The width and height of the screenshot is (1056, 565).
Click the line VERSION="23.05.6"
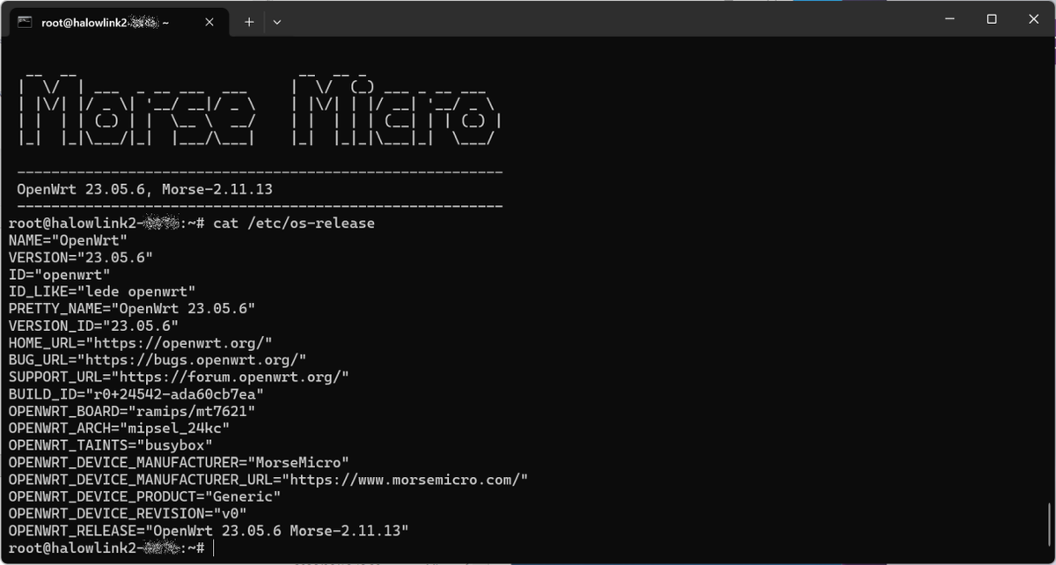[81, 257]
